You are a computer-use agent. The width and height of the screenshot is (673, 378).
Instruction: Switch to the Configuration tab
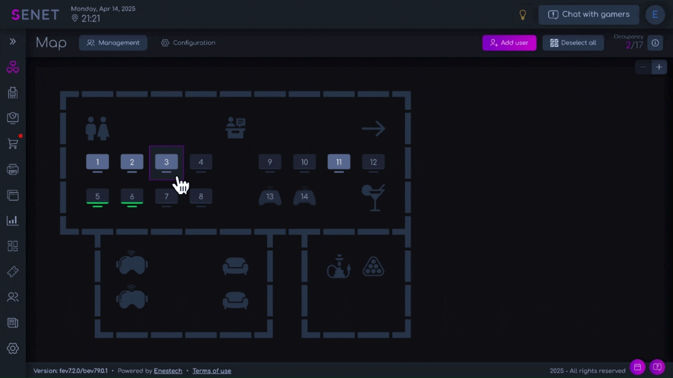[x=188, y=43]
